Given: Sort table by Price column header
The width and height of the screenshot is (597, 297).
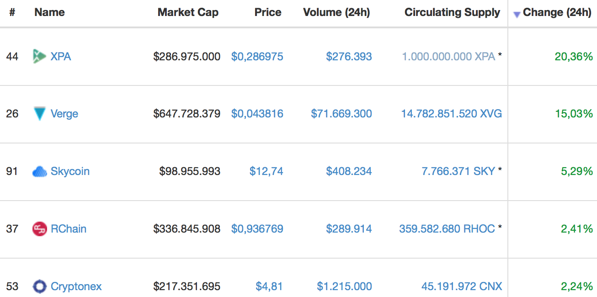Looking at the screenshot, I should click(x=268, y=12).
